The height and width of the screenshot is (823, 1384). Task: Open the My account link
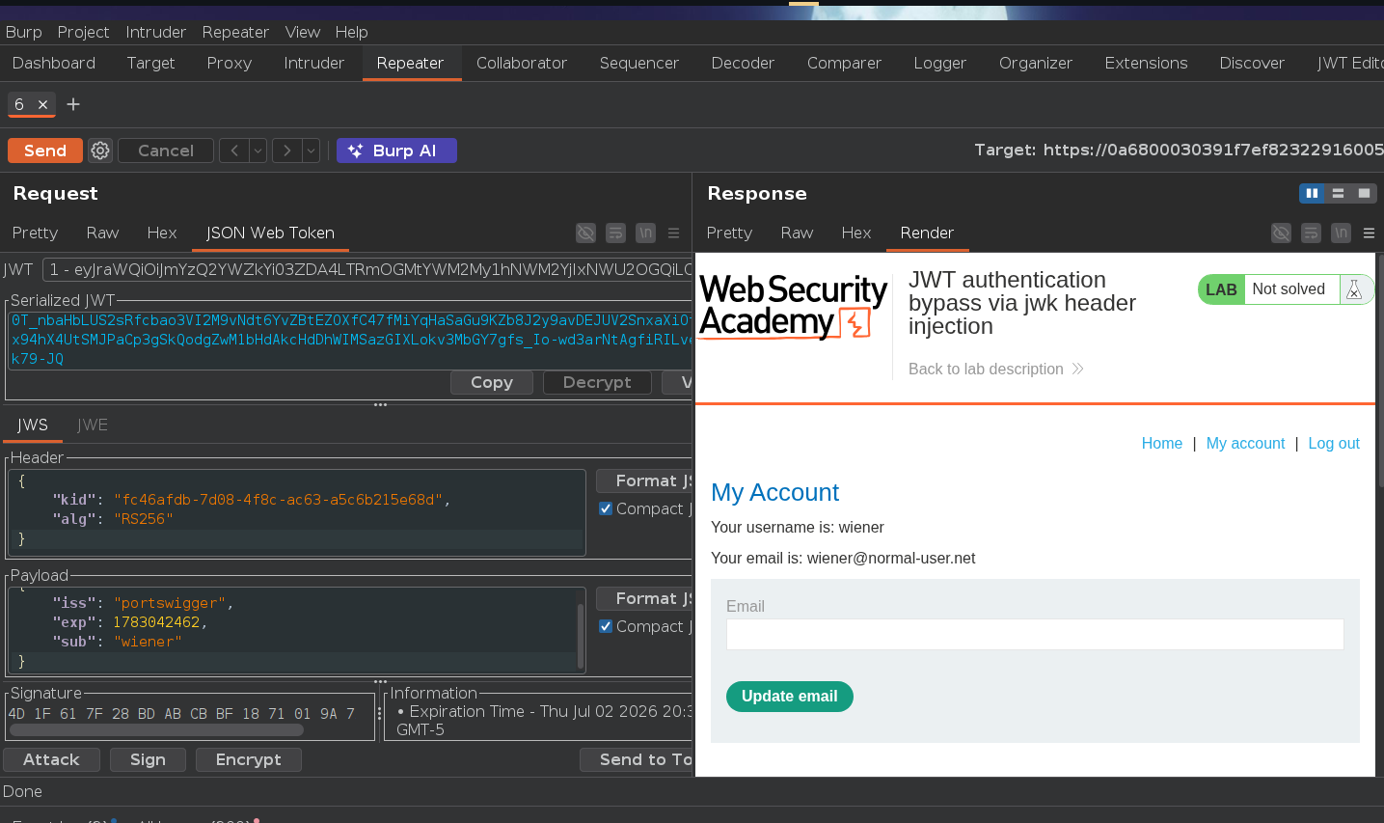coord(1245,443)
